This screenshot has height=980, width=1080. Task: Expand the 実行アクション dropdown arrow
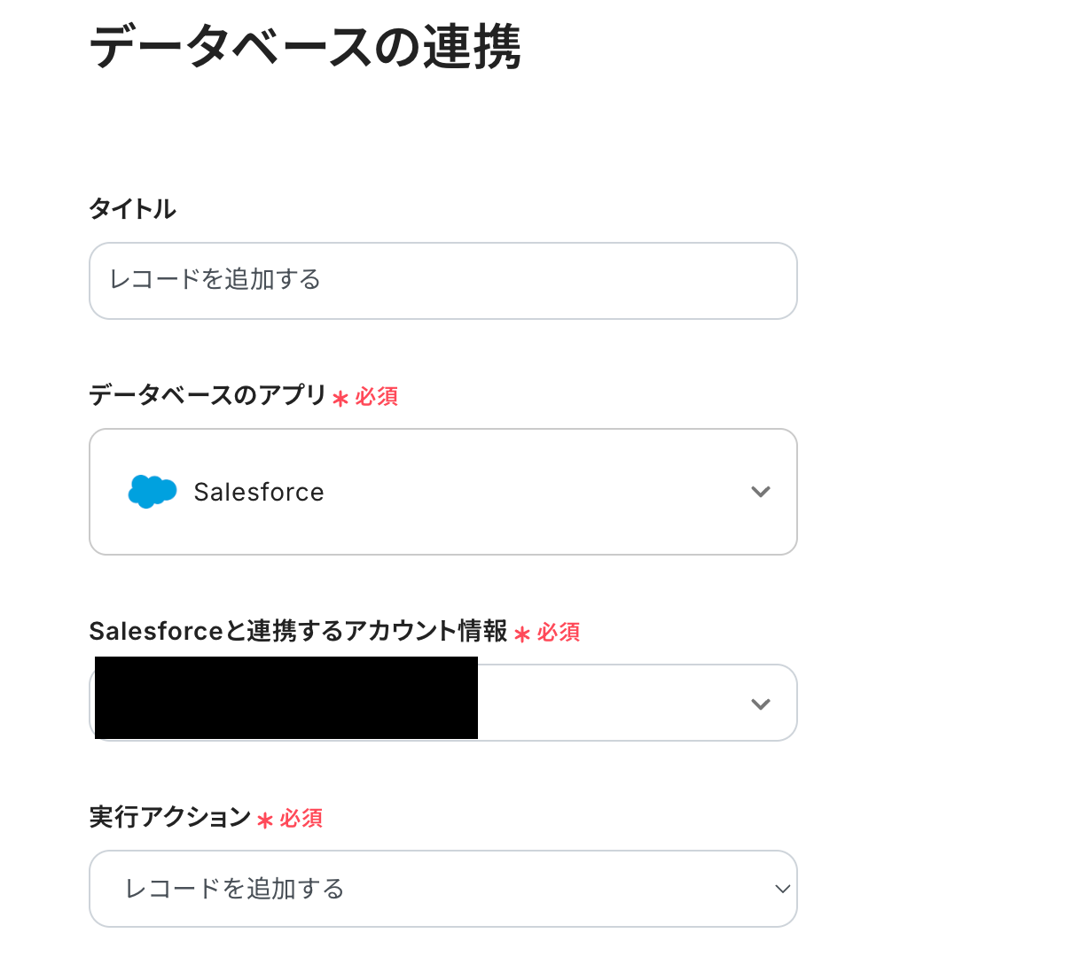(782, 889)
